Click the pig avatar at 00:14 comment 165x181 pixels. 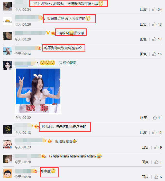click(7, 51)
